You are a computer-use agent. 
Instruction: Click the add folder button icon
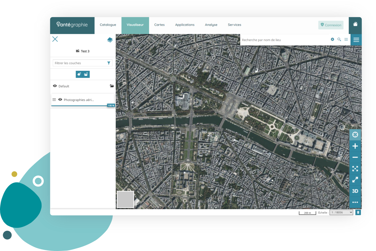point(86,74)
